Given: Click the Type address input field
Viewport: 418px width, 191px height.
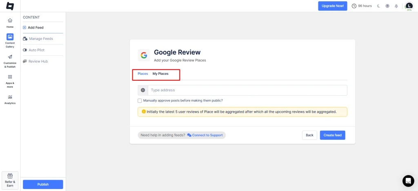Looking at the screenshot, I should (x=247, y=90).
